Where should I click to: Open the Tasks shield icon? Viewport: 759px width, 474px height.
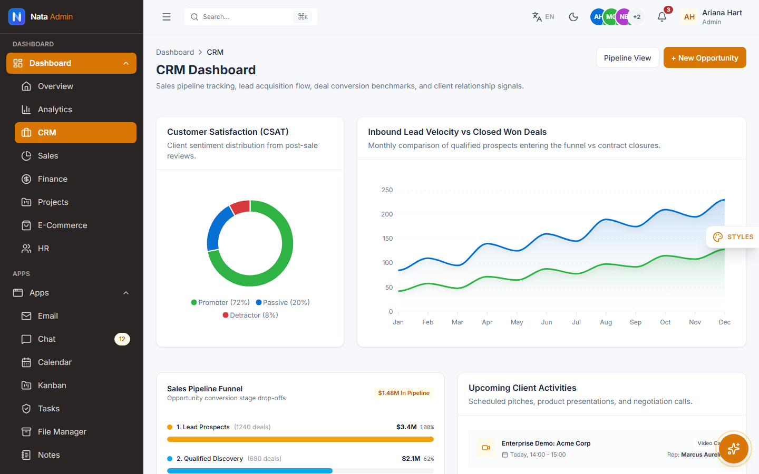[26, 409]
